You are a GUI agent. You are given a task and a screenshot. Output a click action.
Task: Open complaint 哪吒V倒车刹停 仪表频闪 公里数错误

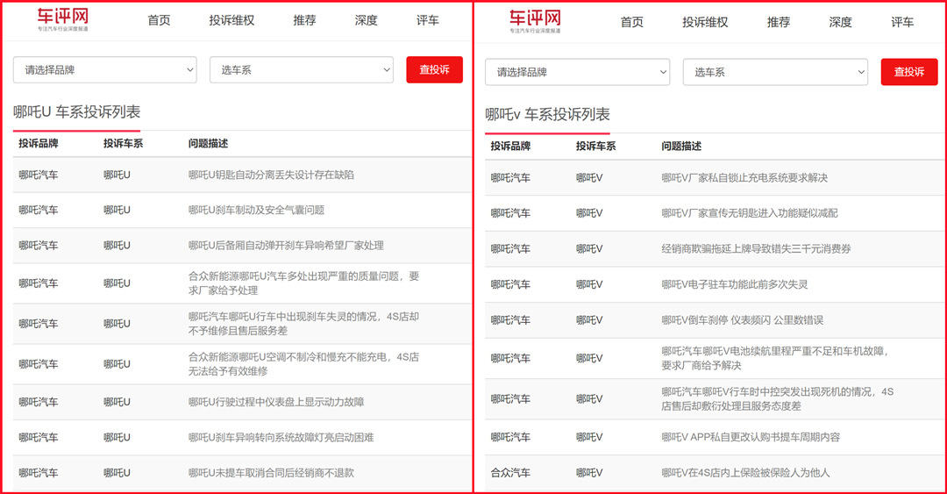click(x=743, y=320)
